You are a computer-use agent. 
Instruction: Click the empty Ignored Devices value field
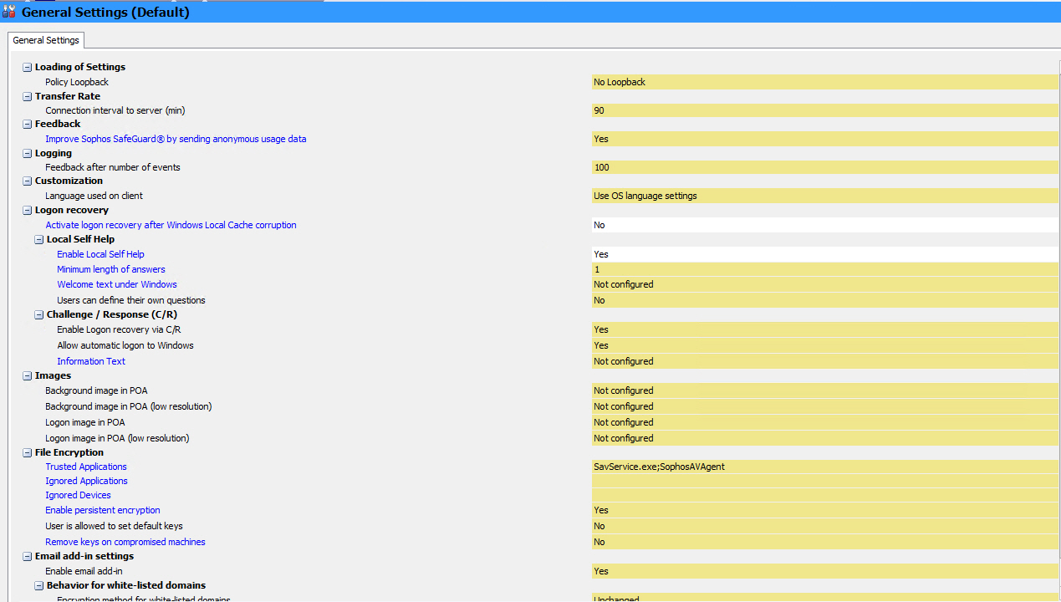(824, 495)
